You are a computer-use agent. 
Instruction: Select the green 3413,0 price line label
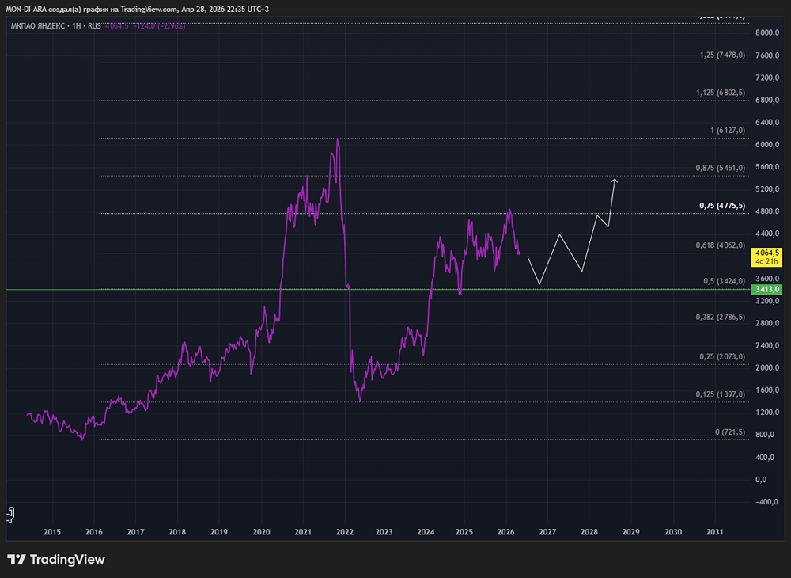(x=766, y=290)
